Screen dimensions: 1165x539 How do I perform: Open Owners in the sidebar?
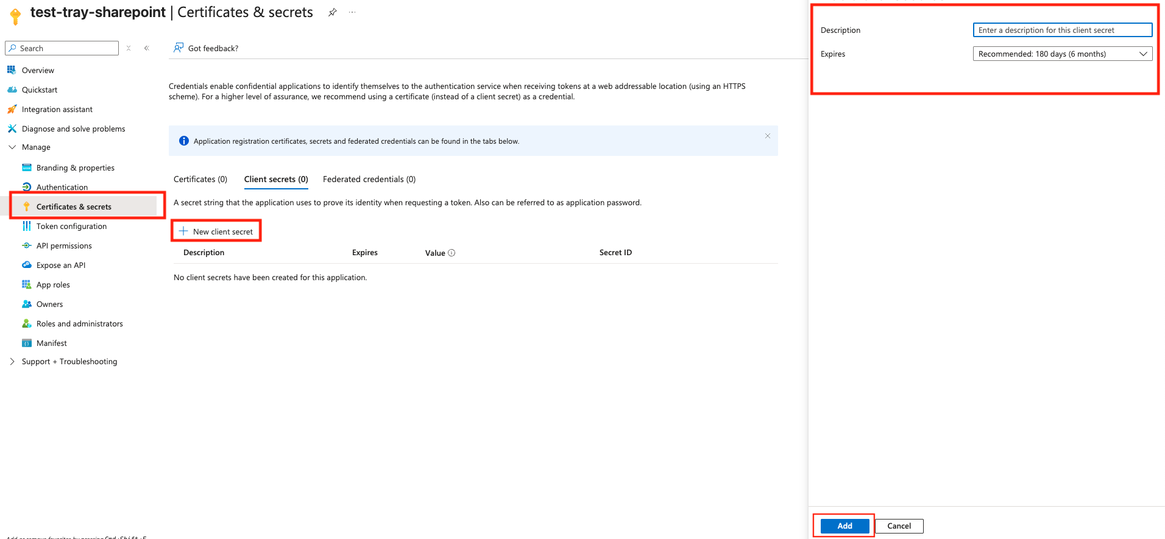(49, 304)
